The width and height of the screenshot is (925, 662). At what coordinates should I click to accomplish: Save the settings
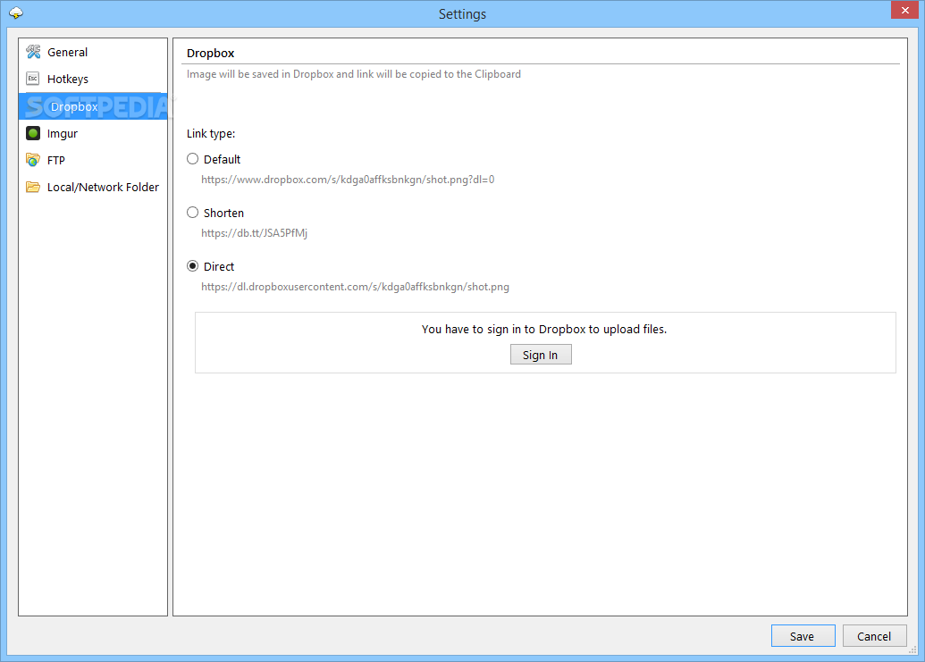coord(803,636)
